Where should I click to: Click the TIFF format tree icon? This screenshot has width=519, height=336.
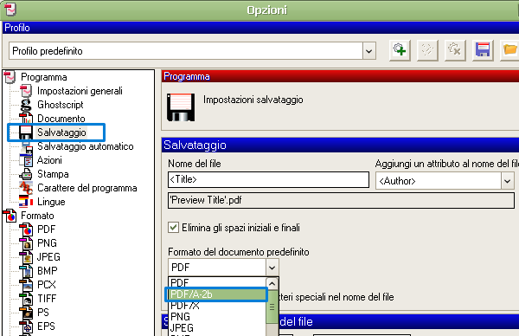[x=26, y=299]
